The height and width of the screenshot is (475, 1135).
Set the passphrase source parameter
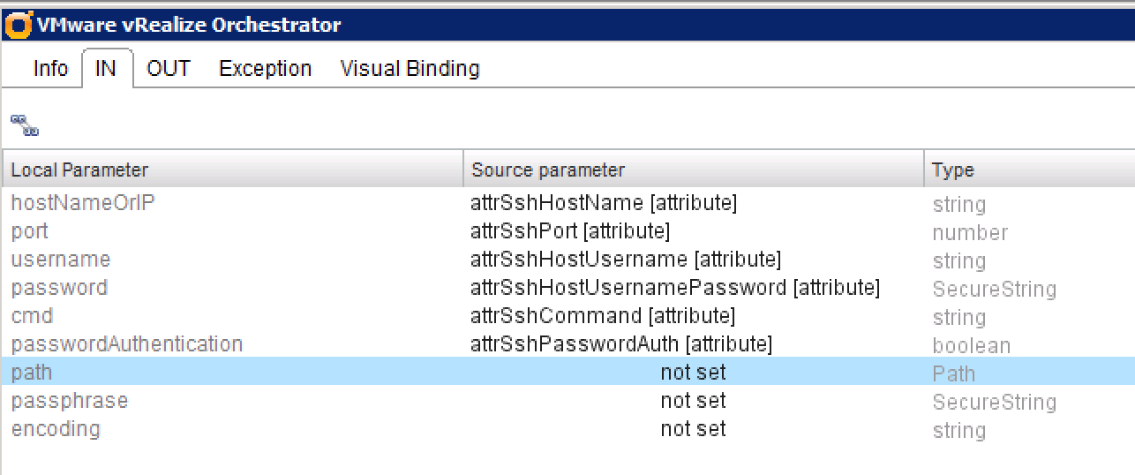point(693,401)
